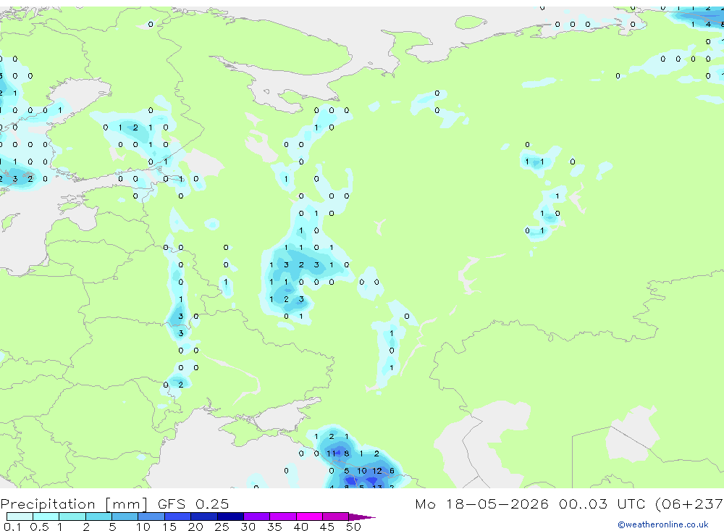Click the 1 to 2 mm legend swatch
This screenshot has height=531, width=724.
pos(72,517)
